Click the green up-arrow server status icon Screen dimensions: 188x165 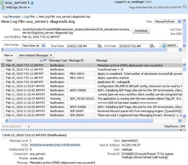2,3
